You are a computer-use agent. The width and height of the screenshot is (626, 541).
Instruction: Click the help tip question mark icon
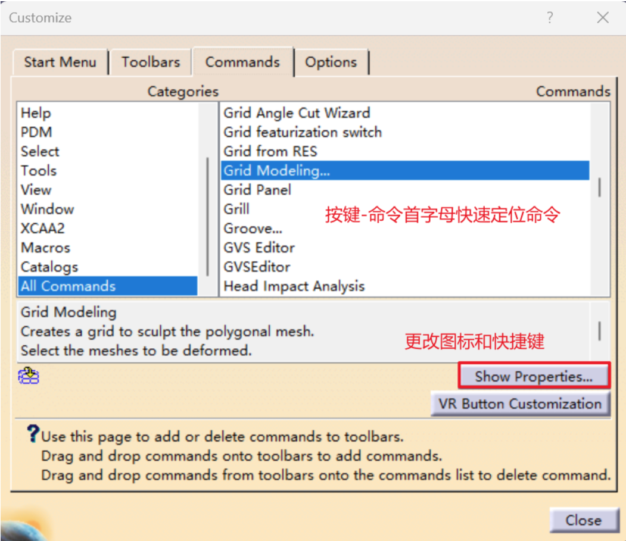click(33, 434)
